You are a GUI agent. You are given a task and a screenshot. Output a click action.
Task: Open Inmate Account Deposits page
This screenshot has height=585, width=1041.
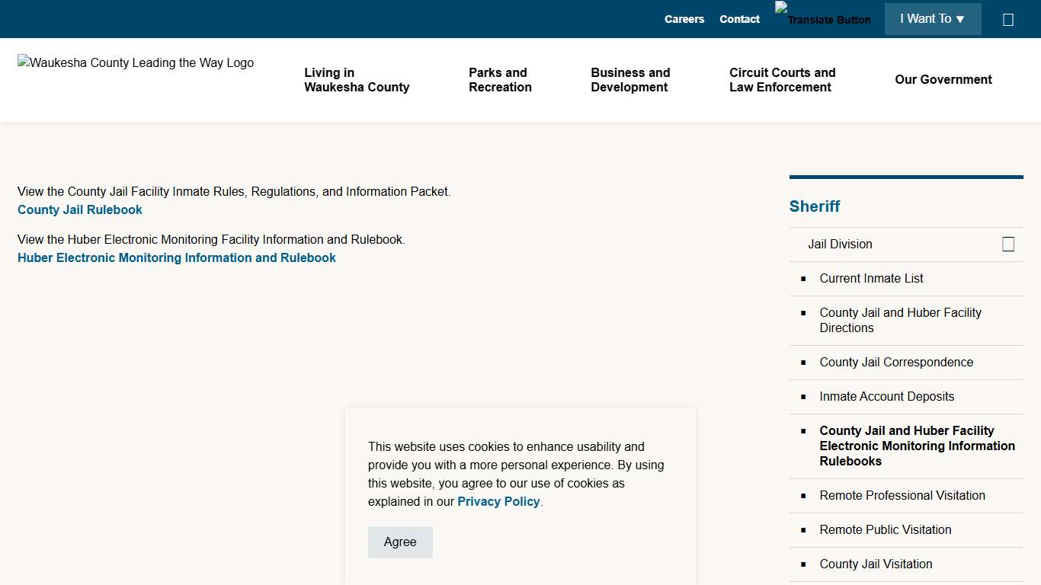point(887,396)
